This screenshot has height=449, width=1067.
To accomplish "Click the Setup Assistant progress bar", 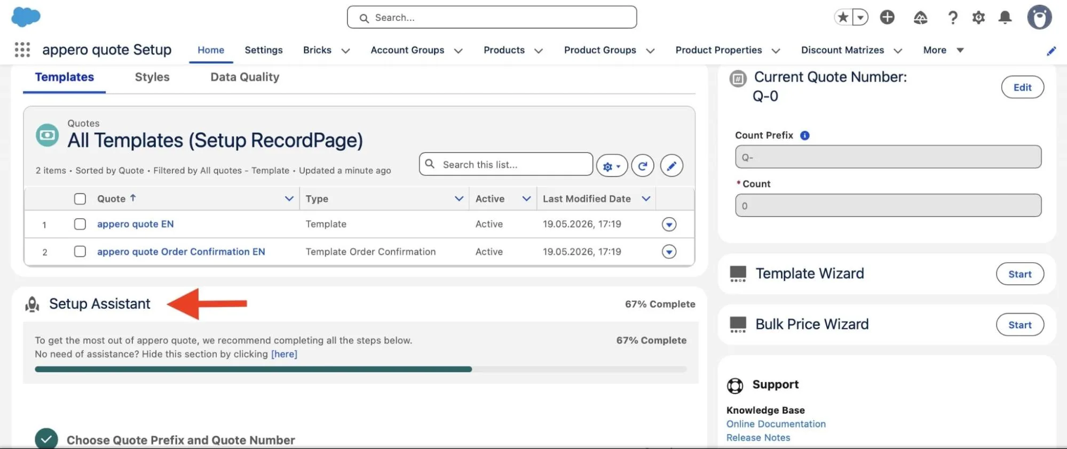I will pyautogui.click(x=360, y=369).
